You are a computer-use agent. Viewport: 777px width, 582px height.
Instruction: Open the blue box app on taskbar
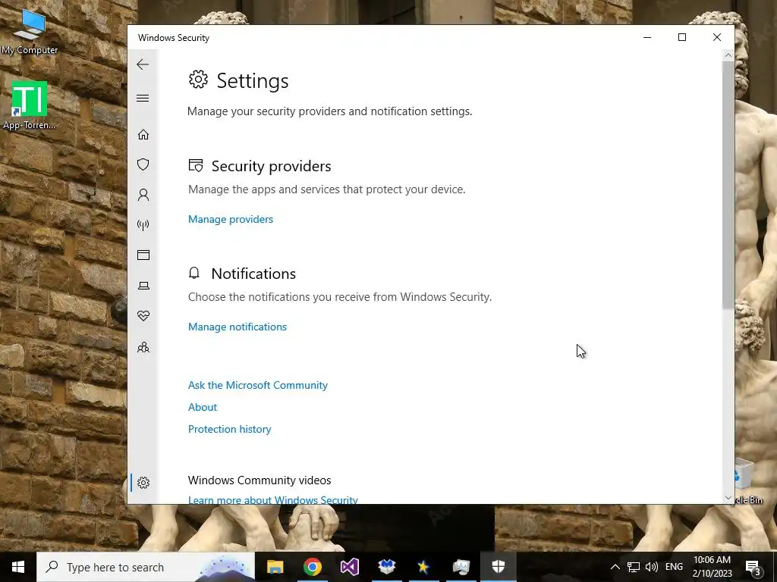click(386, 567)
